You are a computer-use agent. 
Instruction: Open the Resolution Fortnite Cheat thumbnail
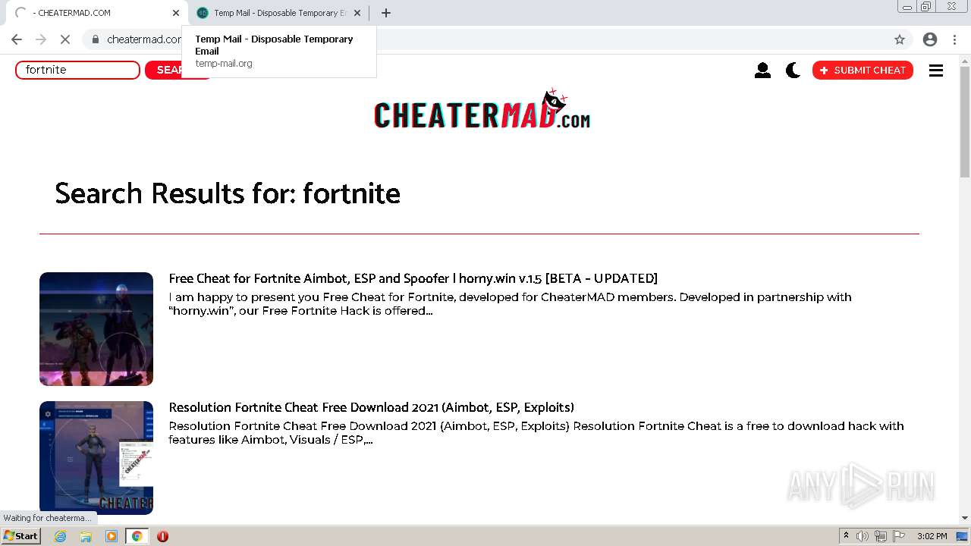(96, 458)
